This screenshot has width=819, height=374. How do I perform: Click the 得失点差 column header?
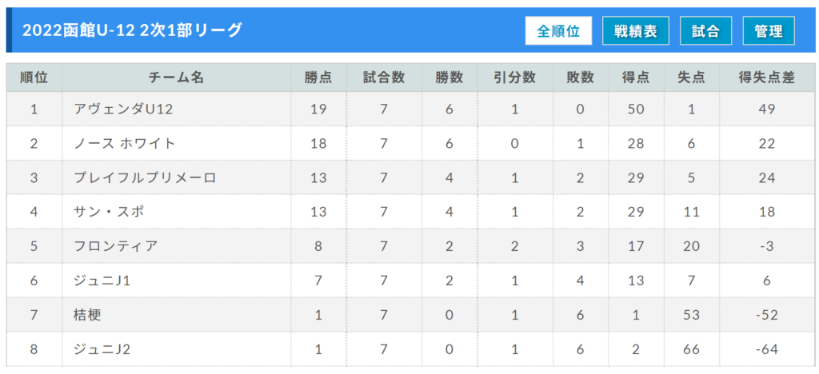coord(767,78)
